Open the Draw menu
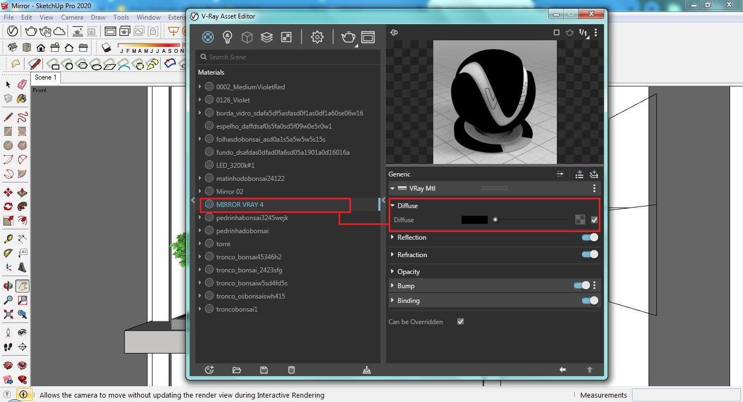This screenshot has width=743, height=402. click(x=98, y=17)
